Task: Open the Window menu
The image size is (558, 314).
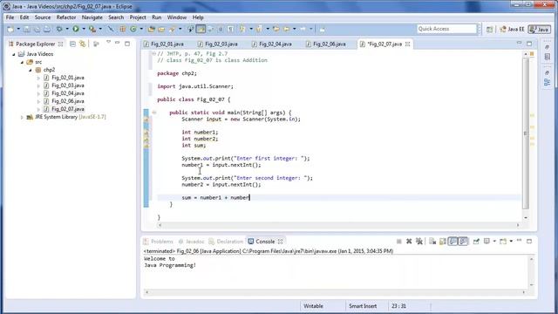Action: pos(177,17)
